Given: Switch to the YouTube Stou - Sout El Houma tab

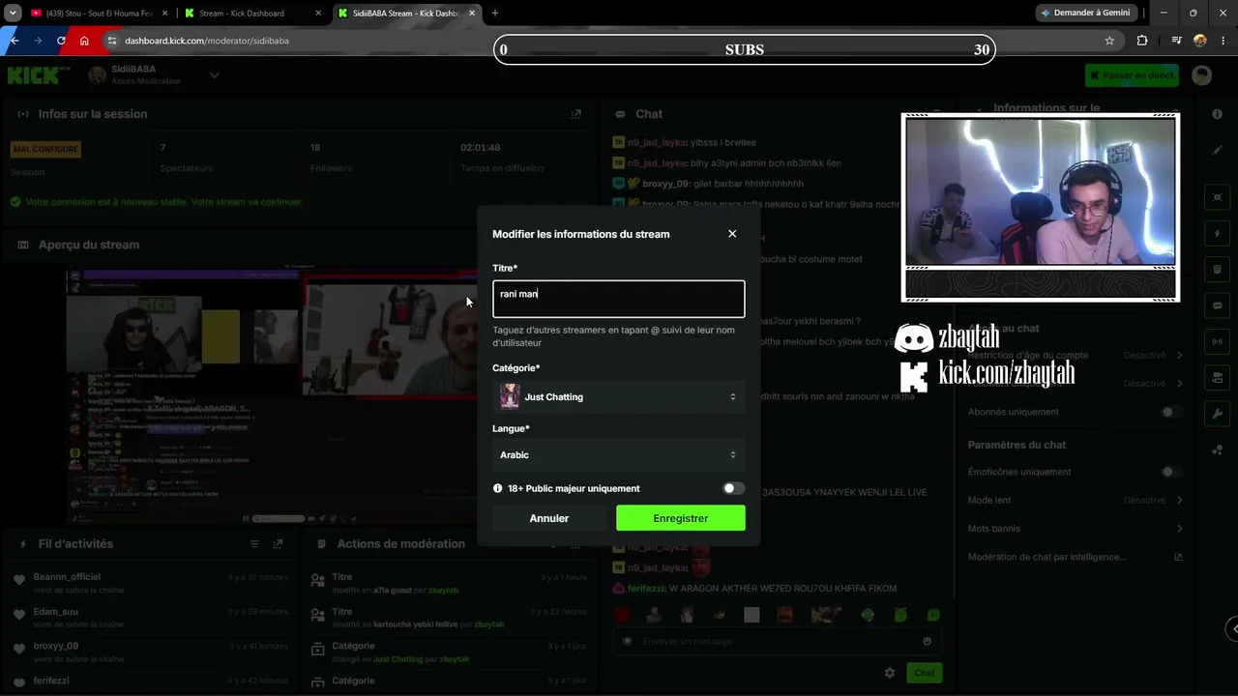Looking at the screenshot, I should click(98, 14).
